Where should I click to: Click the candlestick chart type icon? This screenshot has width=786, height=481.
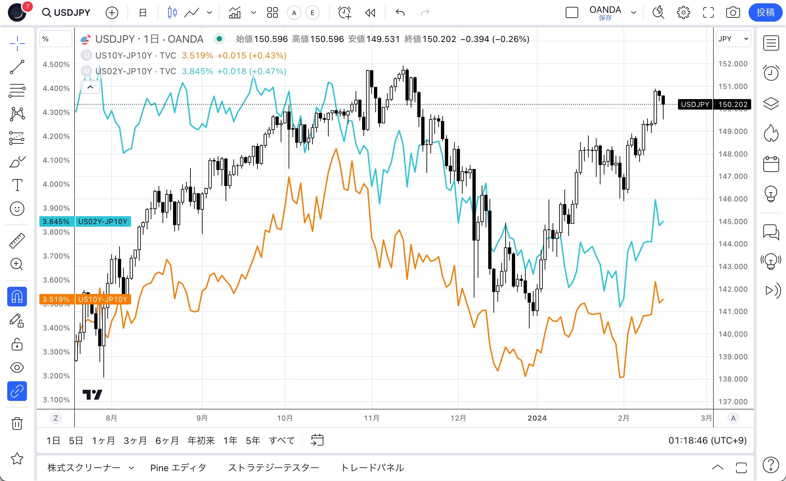[172, 13]
